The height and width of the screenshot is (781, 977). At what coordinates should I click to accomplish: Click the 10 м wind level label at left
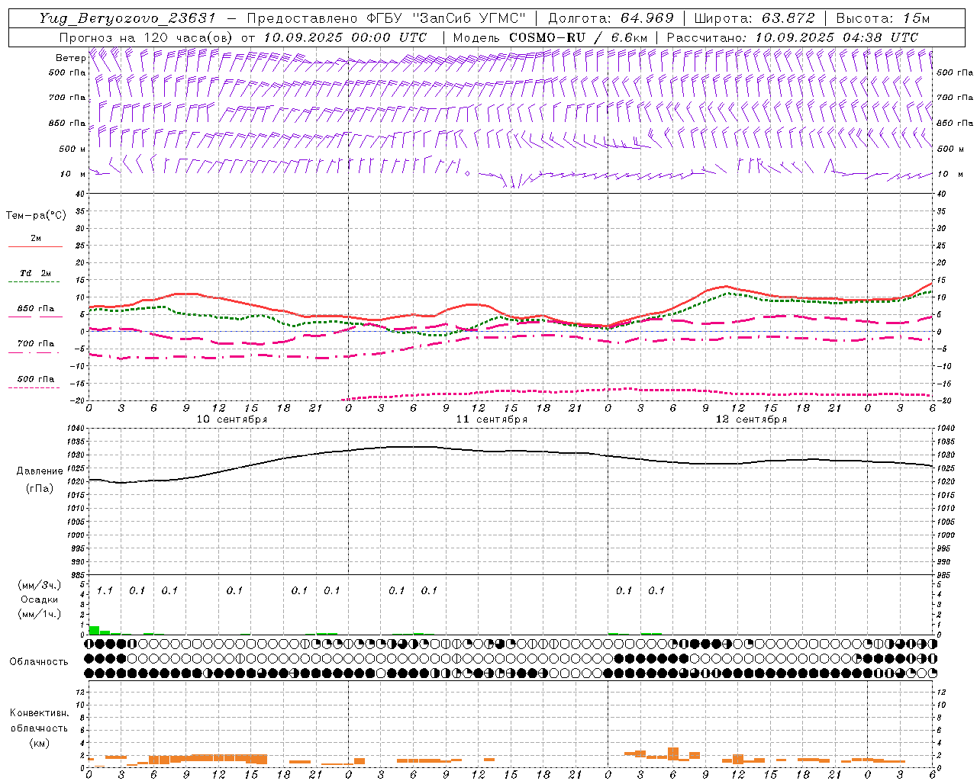[73, 174]
